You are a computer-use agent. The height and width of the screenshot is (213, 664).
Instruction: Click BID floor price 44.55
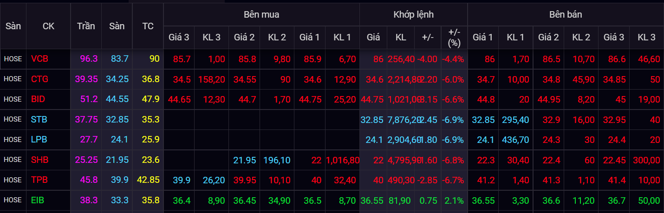coord(117,99)
